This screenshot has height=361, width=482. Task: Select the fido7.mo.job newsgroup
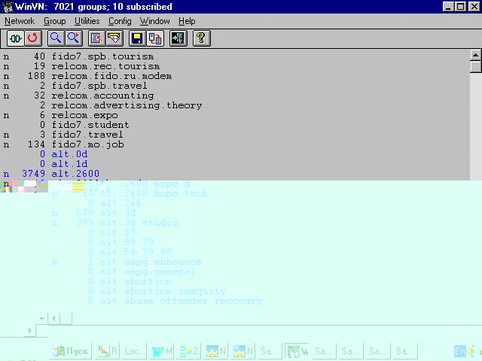87,144
